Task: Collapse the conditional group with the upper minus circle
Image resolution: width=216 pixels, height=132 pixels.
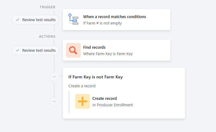Action: pyautogui.click(x=54, y=77)
